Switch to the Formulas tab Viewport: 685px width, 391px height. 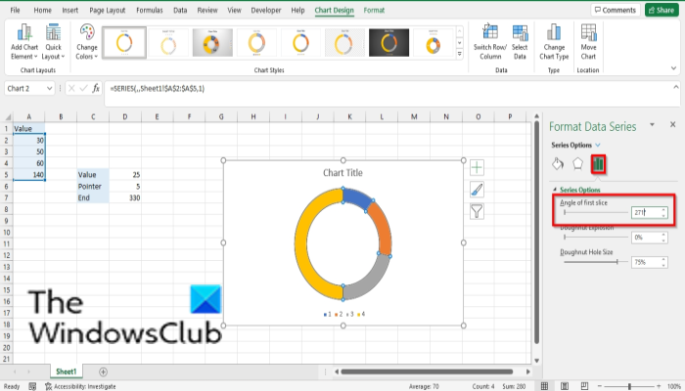pos(150,10)
